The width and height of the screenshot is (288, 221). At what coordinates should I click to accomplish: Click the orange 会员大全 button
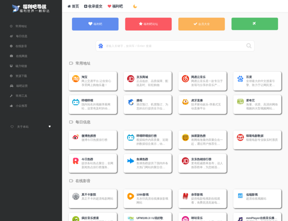[x=202, y=24]
